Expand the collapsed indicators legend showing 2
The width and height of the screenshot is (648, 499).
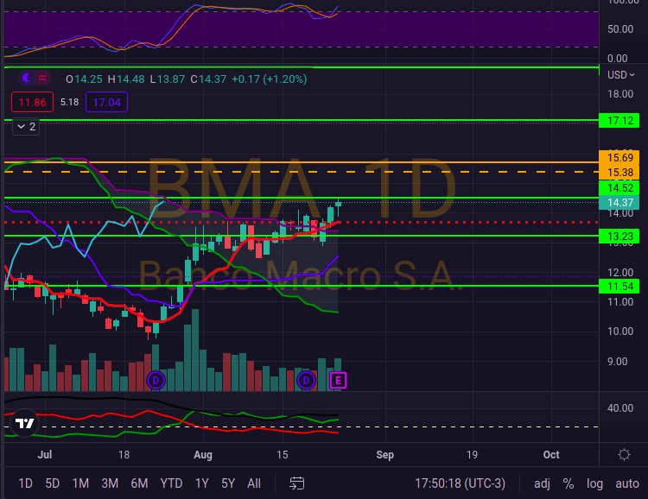(26, 127)
